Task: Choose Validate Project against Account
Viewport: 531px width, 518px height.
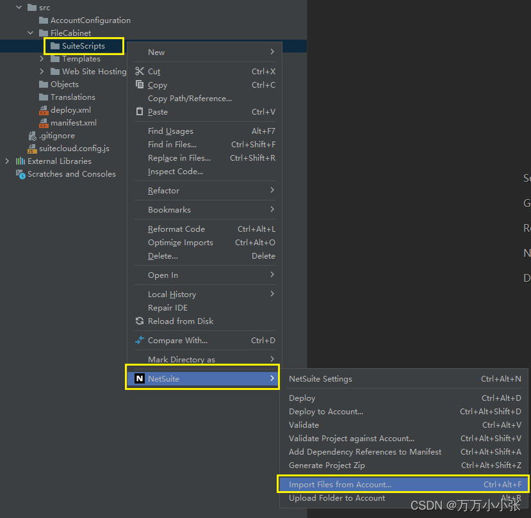Action: 403,438
